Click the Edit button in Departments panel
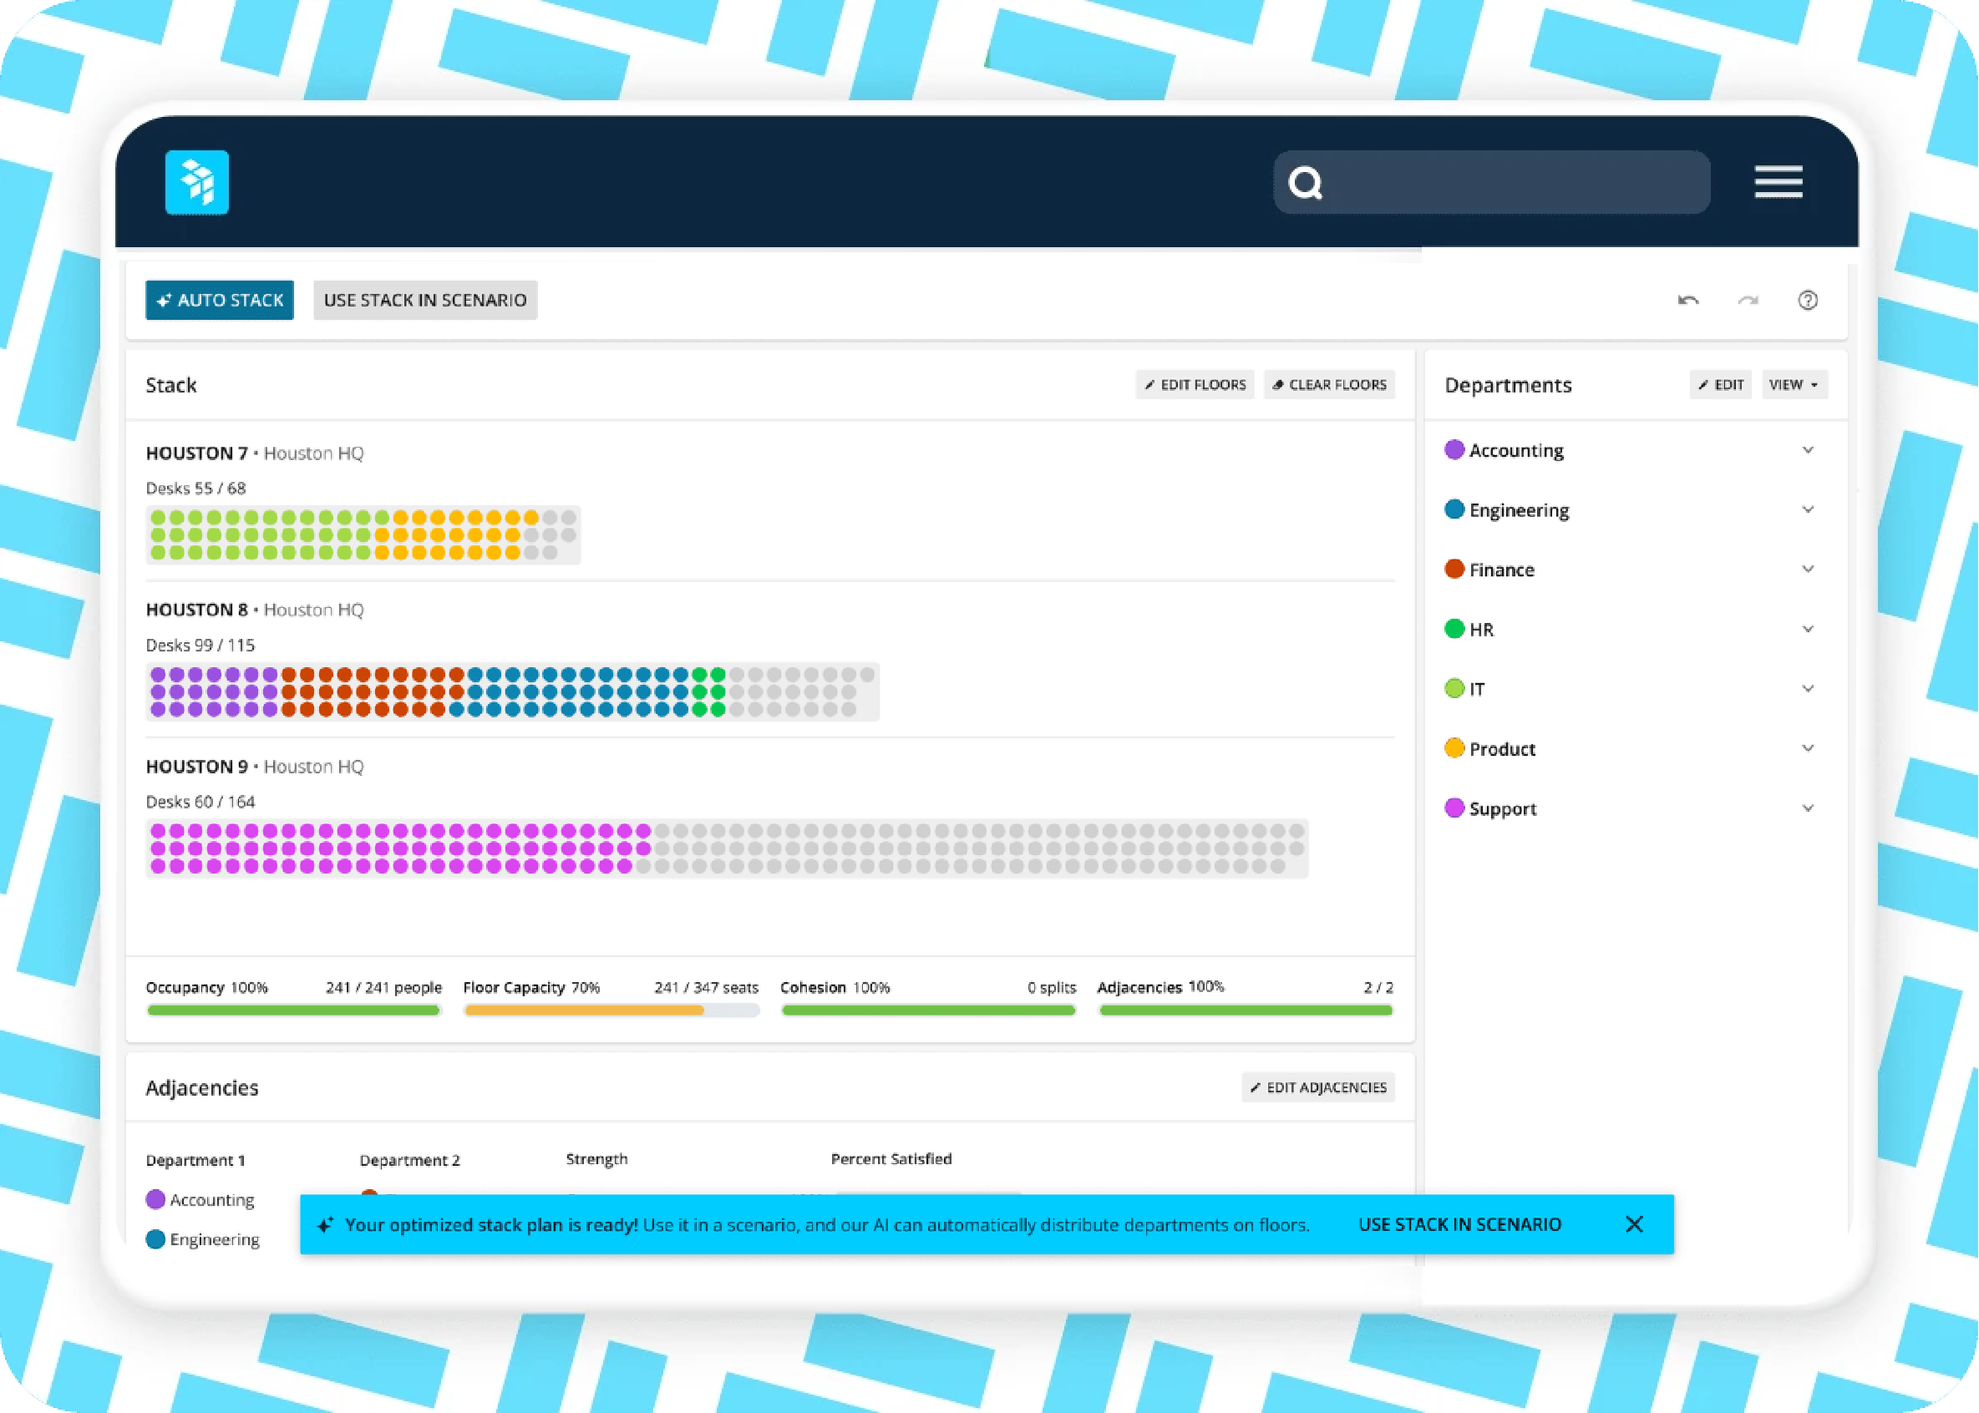 click(x=1721, y=385)
